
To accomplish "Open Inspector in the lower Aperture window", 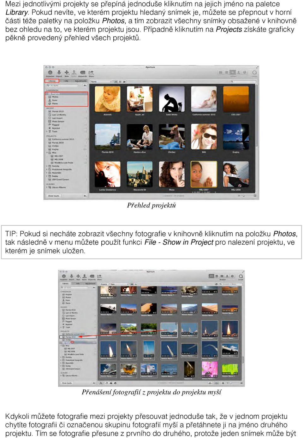I will coord(64,276).
